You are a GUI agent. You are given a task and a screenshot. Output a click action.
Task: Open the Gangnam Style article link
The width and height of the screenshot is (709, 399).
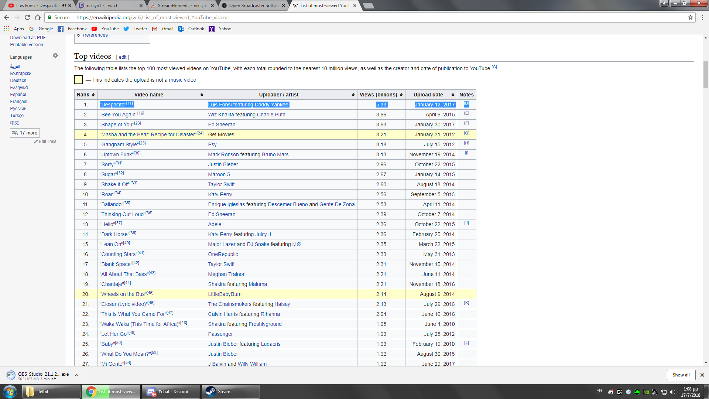coord(119,144)
